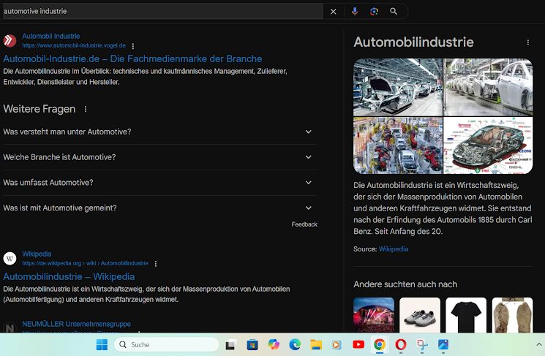
Task: Click the Wikipedia source link in knowledge panel
Action: pyautogui.click(x=393, y=249)
